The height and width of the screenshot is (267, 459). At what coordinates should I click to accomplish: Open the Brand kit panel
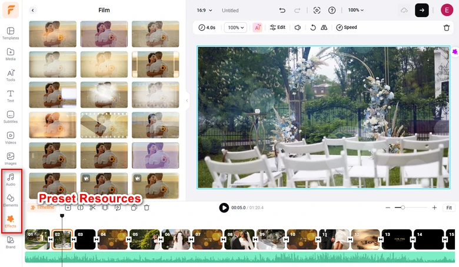click(11, 242)
